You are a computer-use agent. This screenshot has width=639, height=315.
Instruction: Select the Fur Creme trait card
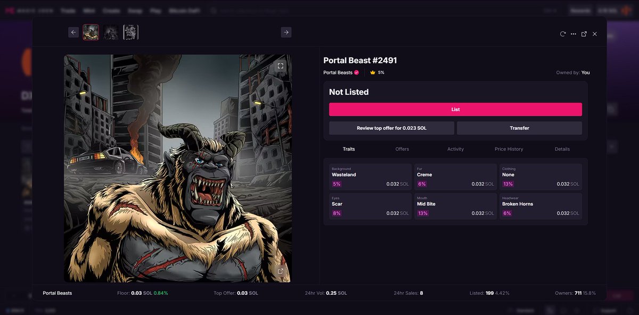[x=455, y=177]
